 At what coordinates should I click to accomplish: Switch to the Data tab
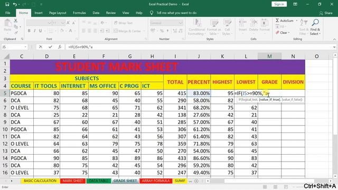(96, 13)
